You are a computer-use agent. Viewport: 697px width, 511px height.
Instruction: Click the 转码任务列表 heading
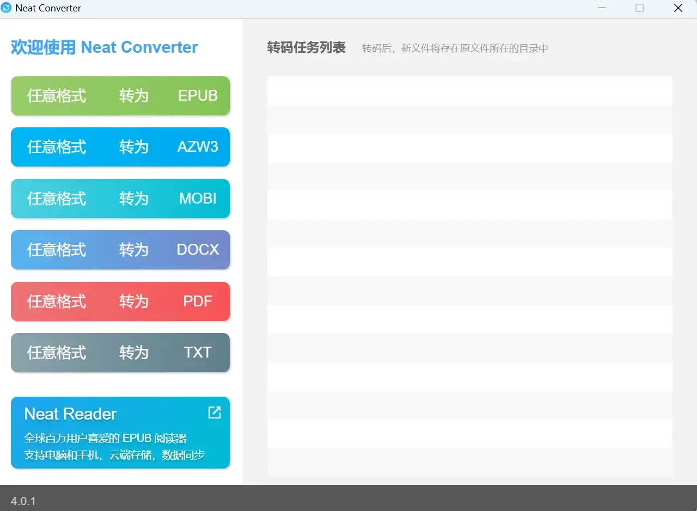point(306,47)
